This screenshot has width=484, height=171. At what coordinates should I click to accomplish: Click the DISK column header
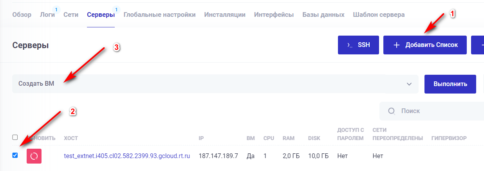tap(314, 138)
